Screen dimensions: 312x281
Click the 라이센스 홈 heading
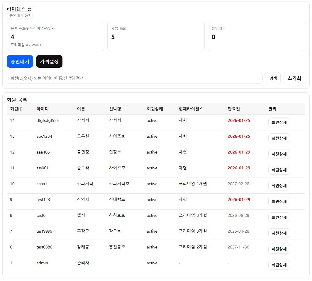tap(19, 9)
